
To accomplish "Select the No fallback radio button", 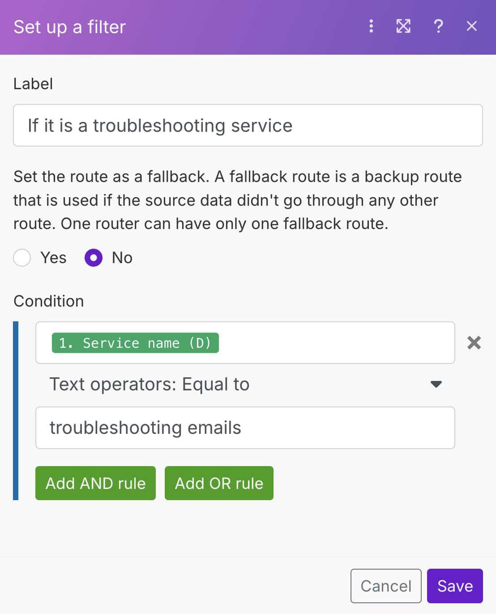I will 94,258.
